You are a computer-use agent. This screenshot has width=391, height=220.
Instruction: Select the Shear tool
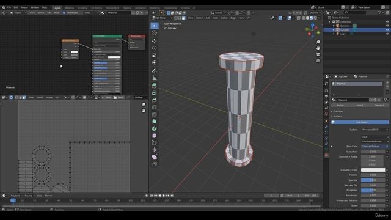point(155,157)
